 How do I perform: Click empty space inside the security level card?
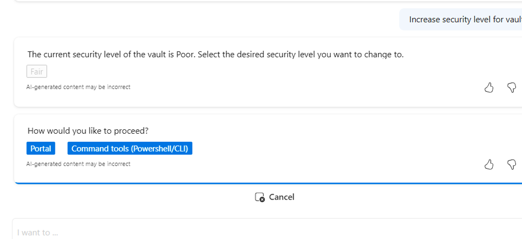point(266,76)
